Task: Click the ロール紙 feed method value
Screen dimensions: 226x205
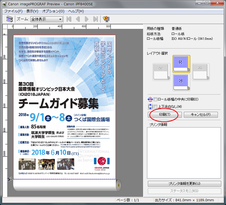Action: [x=178, y=34]
